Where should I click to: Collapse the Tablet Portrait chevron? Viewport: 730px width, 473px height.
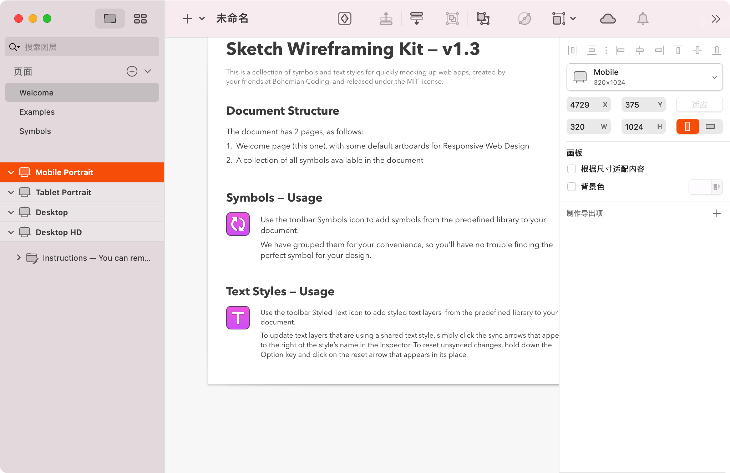[11, 192]
